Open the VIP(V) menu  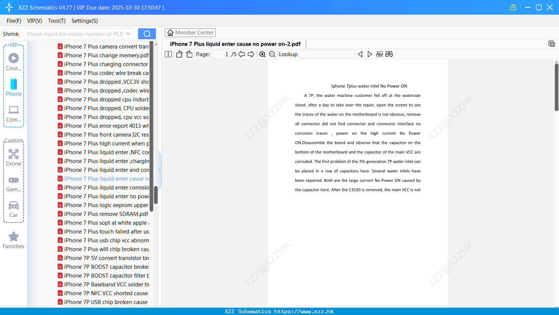[35, 21]
